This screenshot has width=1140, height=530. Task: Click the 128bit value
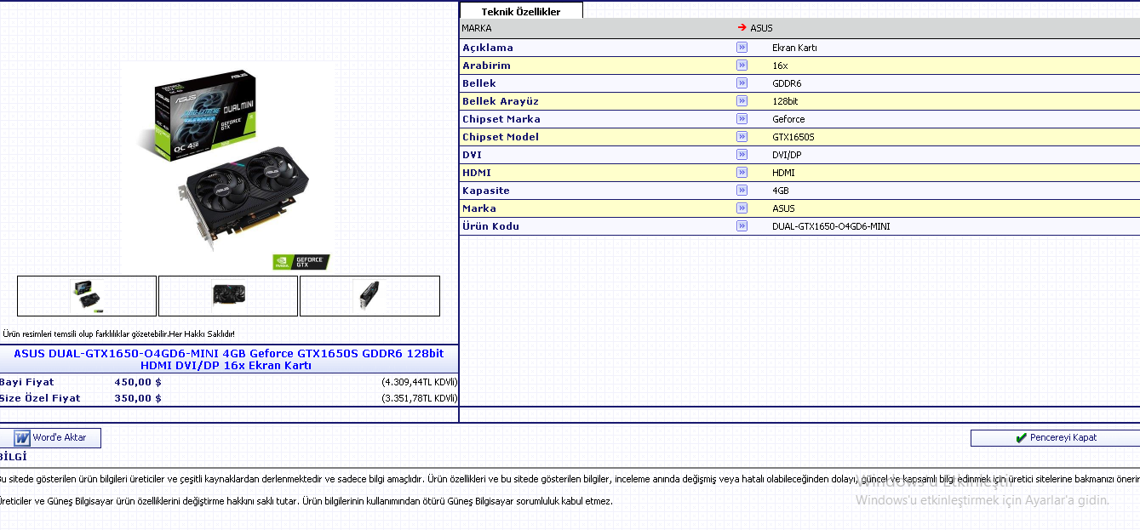point(785,101)
